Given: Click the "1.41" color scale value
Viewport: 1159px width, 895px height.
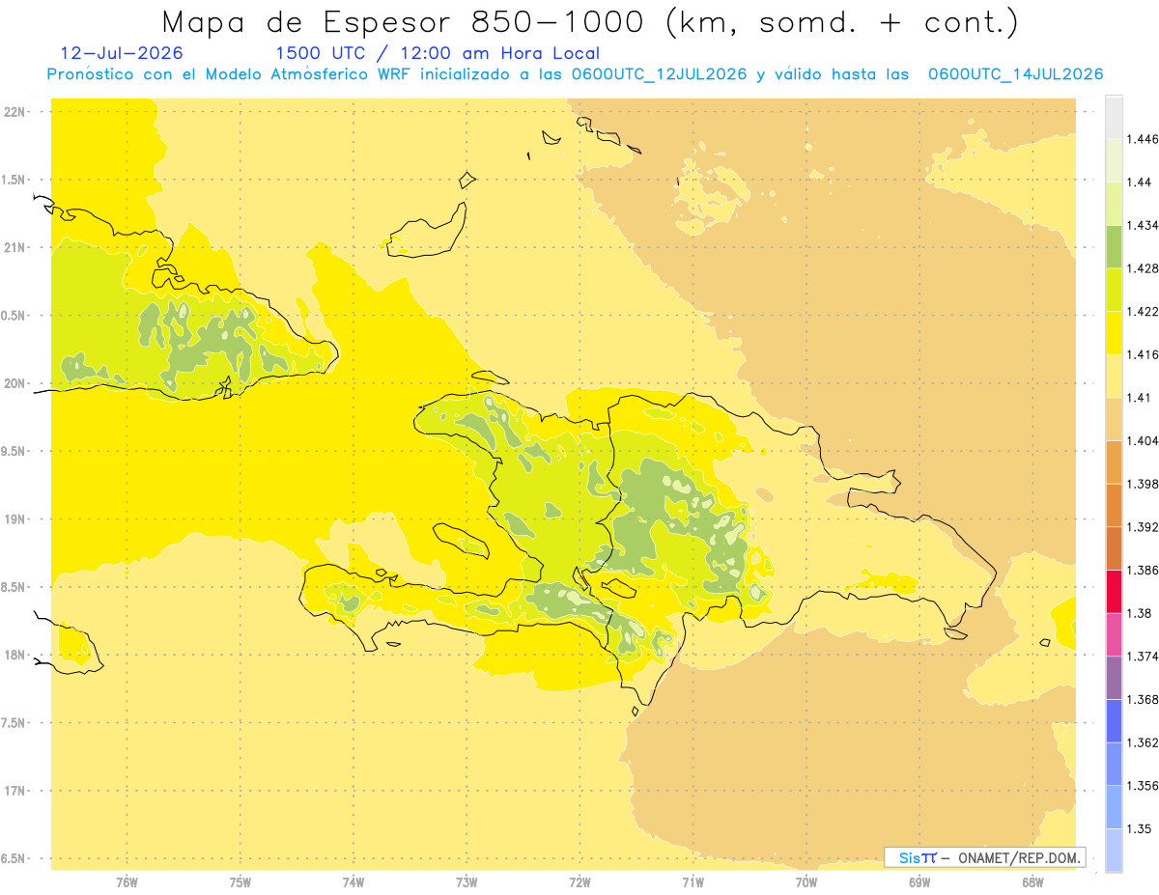Looking at the screenshot, I should [1139, 398].
